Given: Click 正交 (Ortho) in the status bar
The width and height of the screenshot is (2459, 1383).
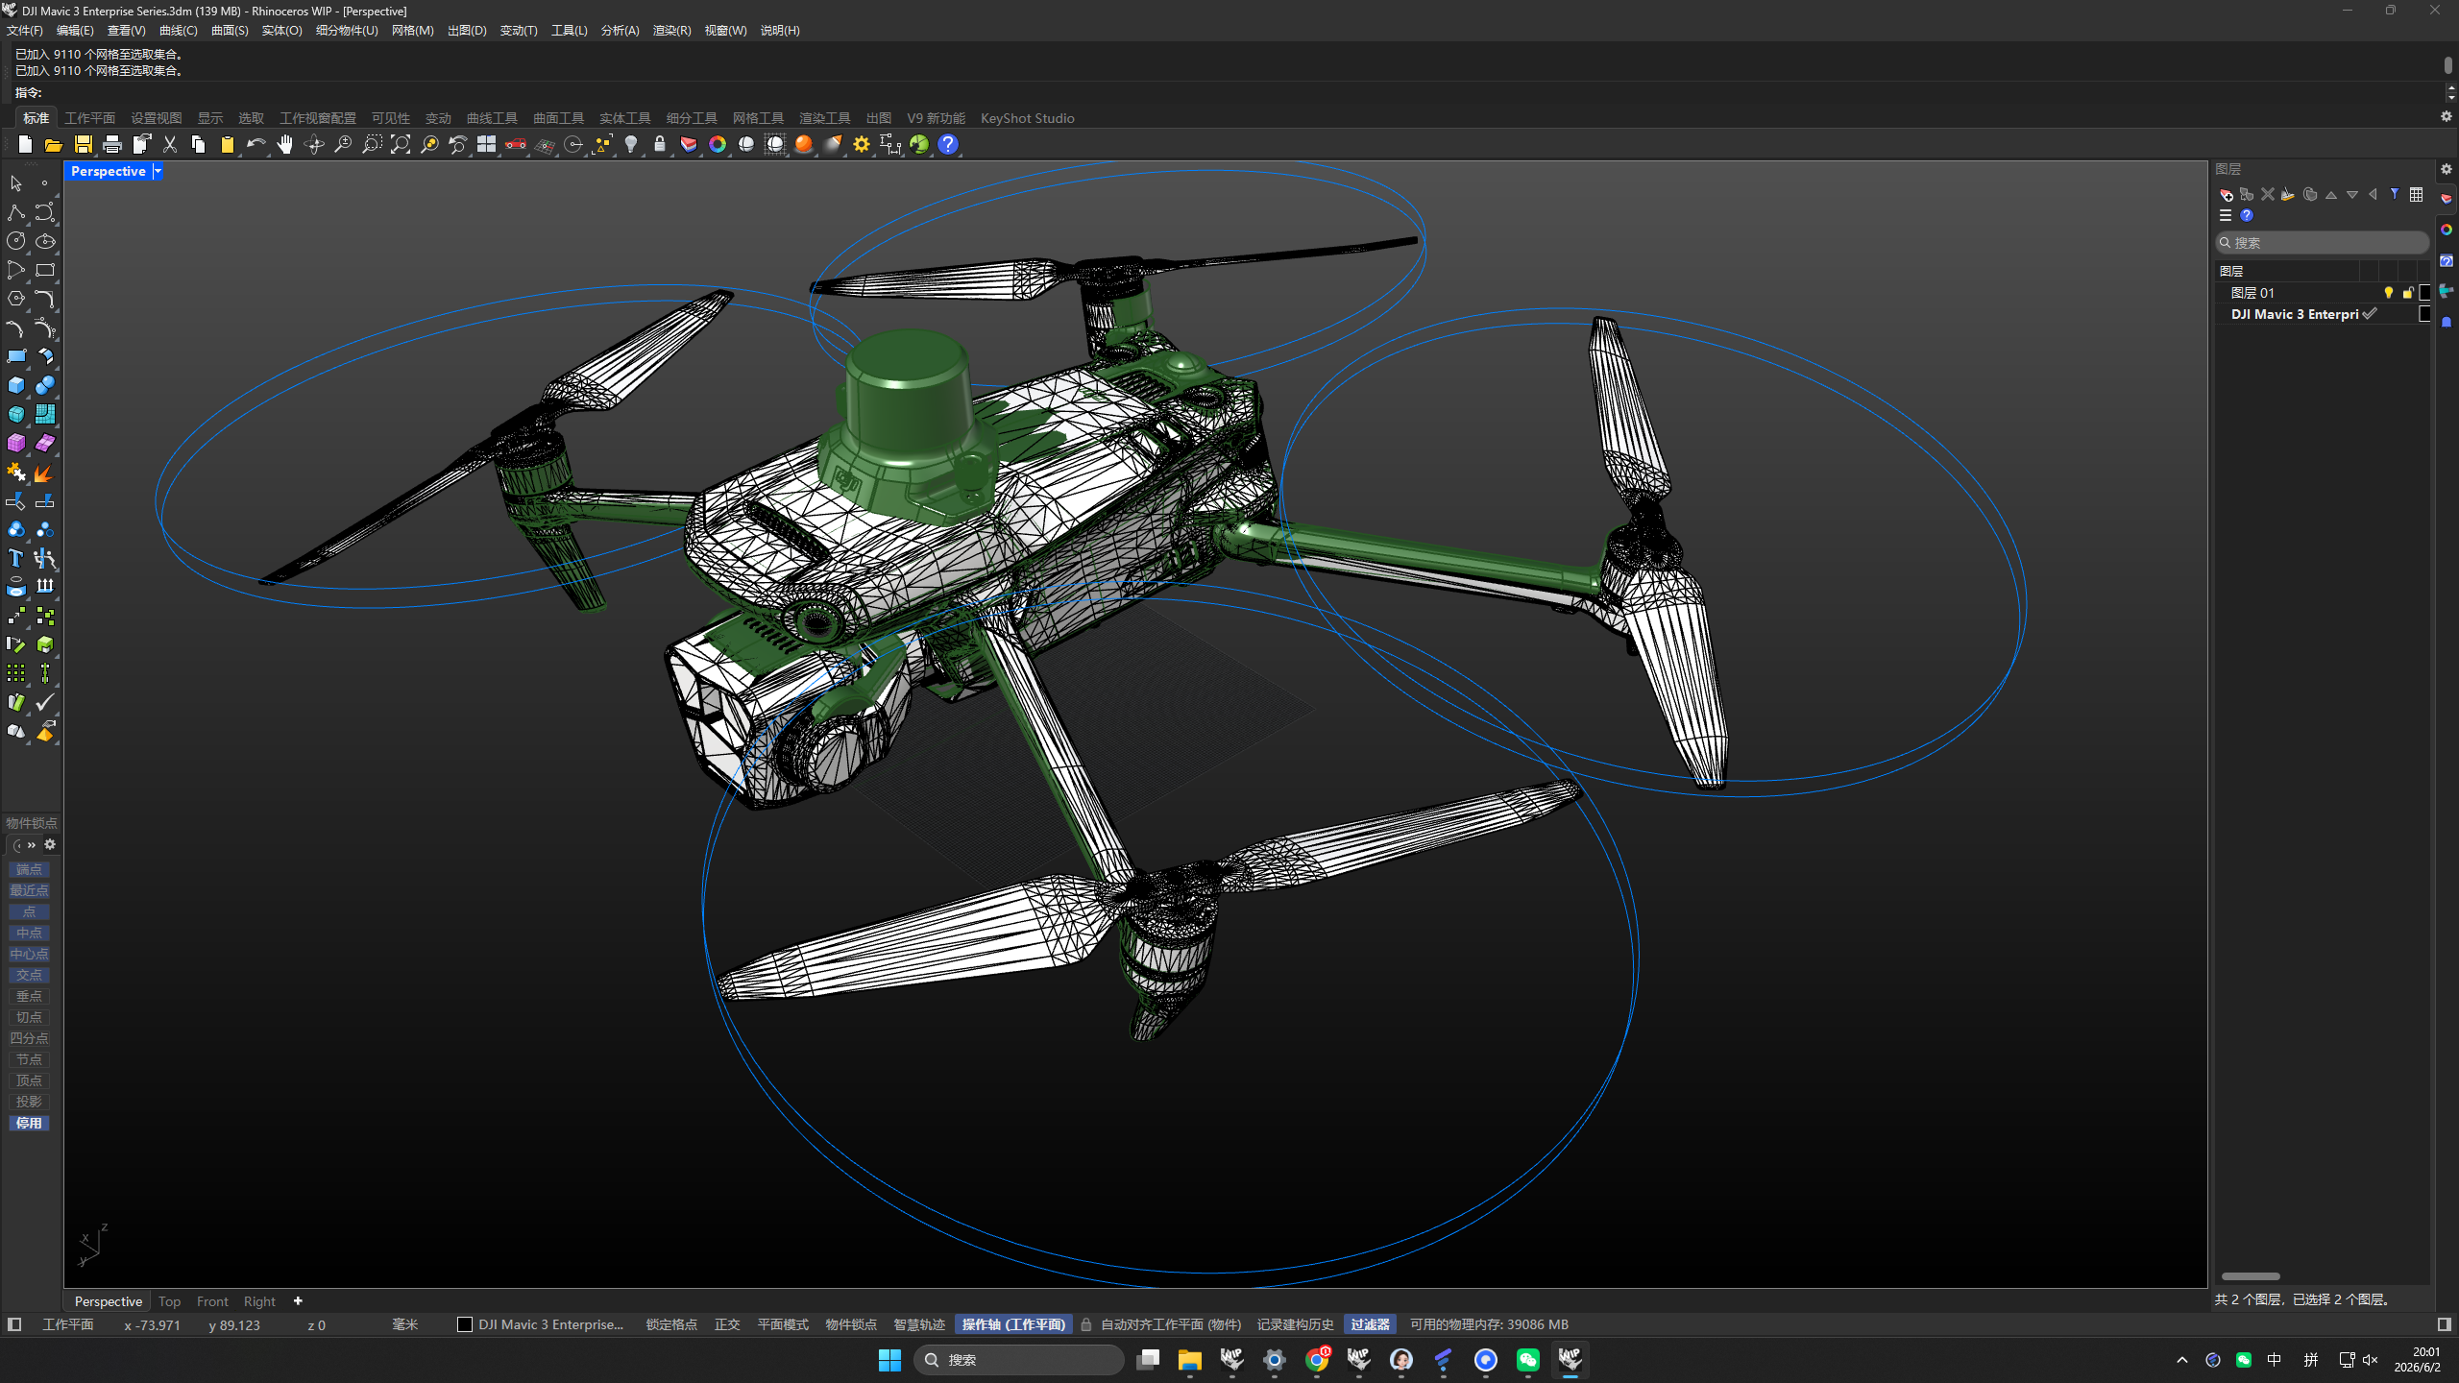Looking at the screenshot, I should 727,1324.
